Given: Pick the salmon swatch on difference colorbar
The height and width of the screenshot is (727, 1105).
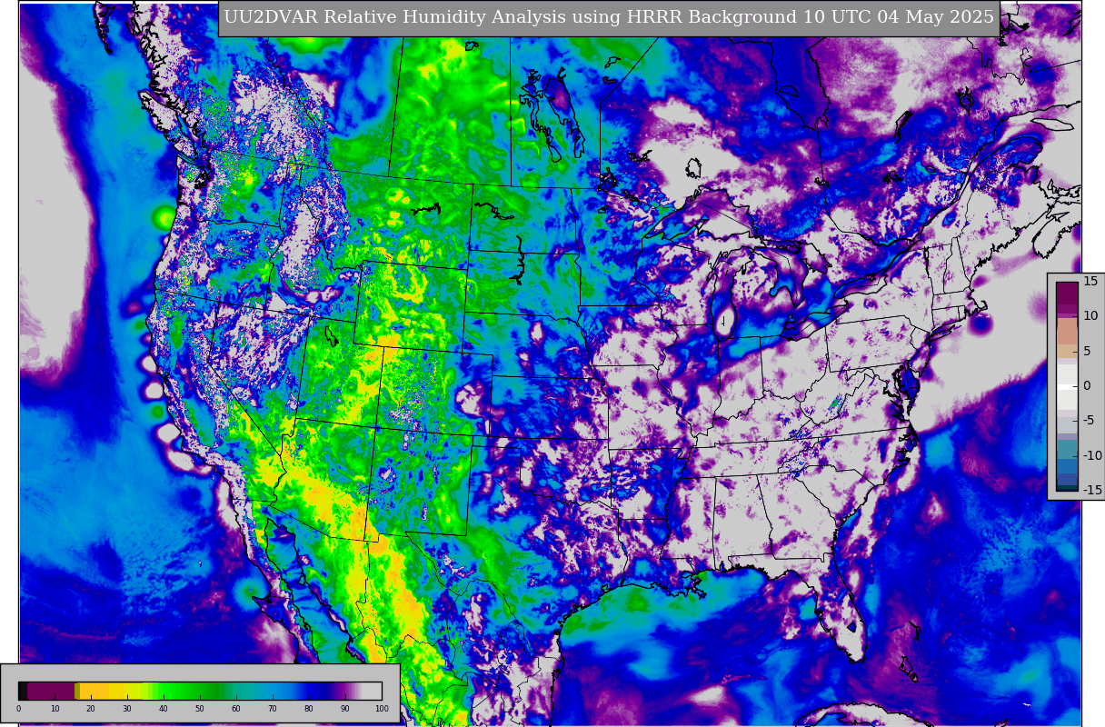Looking at the screenshot, I should coord(1067,331).
